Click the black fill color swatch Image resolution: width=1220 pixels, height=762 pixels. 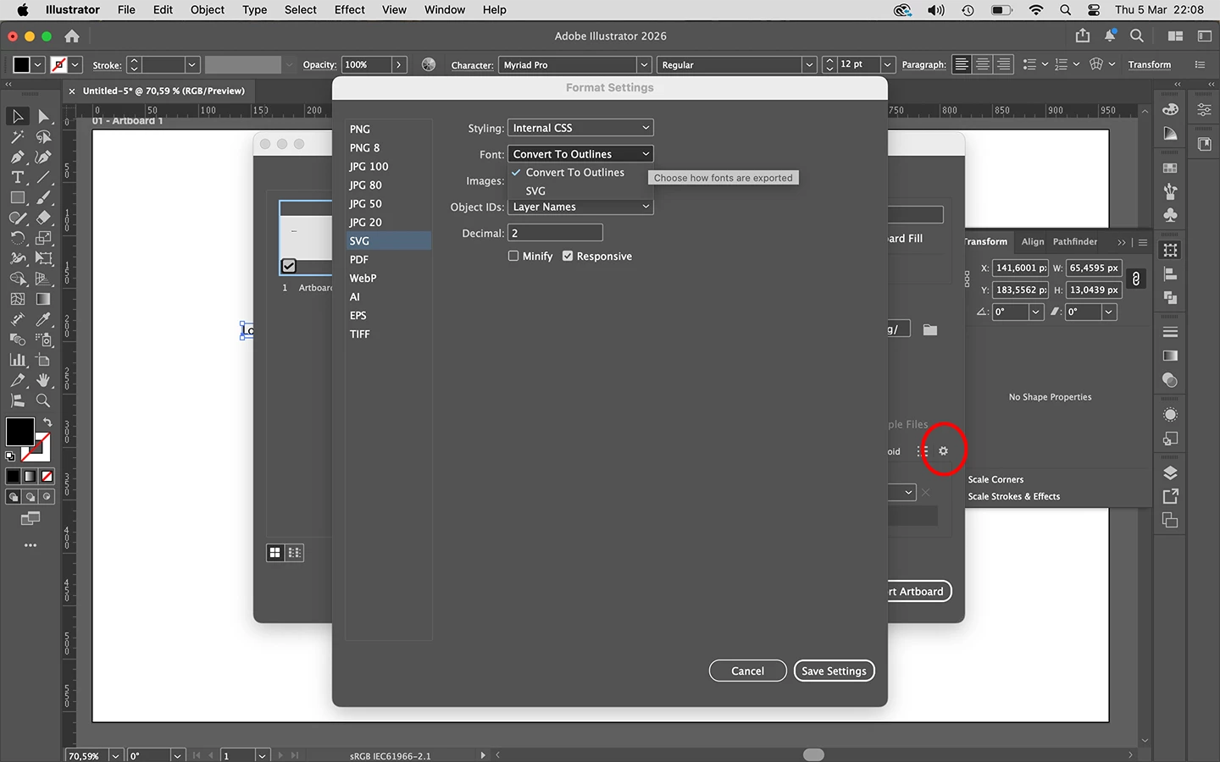click(19, 431)
